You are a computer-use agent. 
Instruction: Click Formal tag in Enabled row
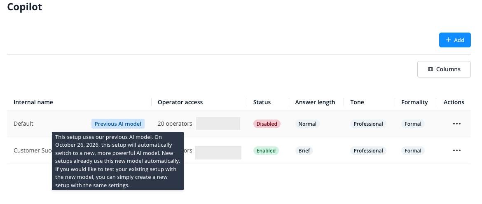[413, 150]
